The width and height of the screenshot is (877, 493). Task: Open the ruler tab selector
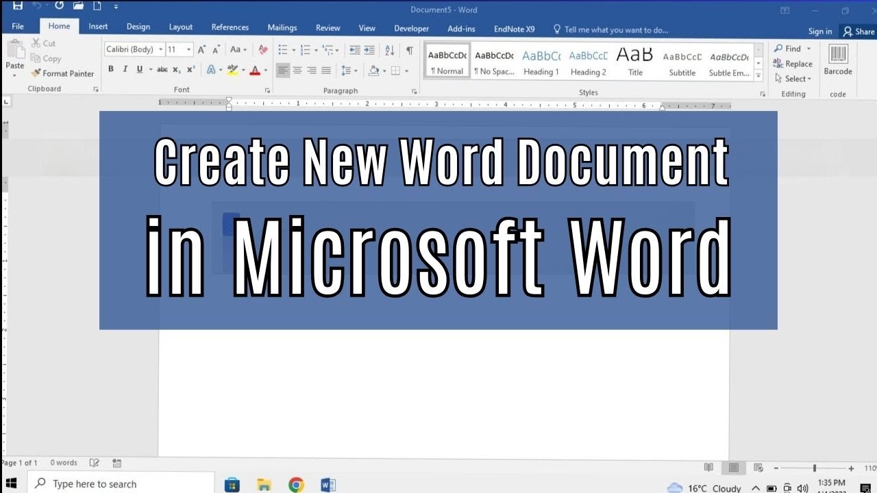(x=6, y=102)
